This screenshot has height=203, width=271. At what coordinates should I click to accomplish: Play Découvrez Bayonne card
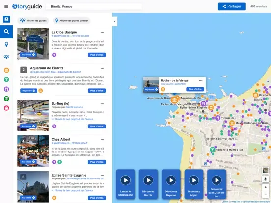pyautogui.click(x=171, y=184)
